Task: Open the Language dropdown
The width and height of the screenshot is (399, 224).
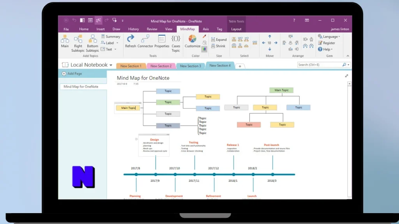Action: coord(329,37)
